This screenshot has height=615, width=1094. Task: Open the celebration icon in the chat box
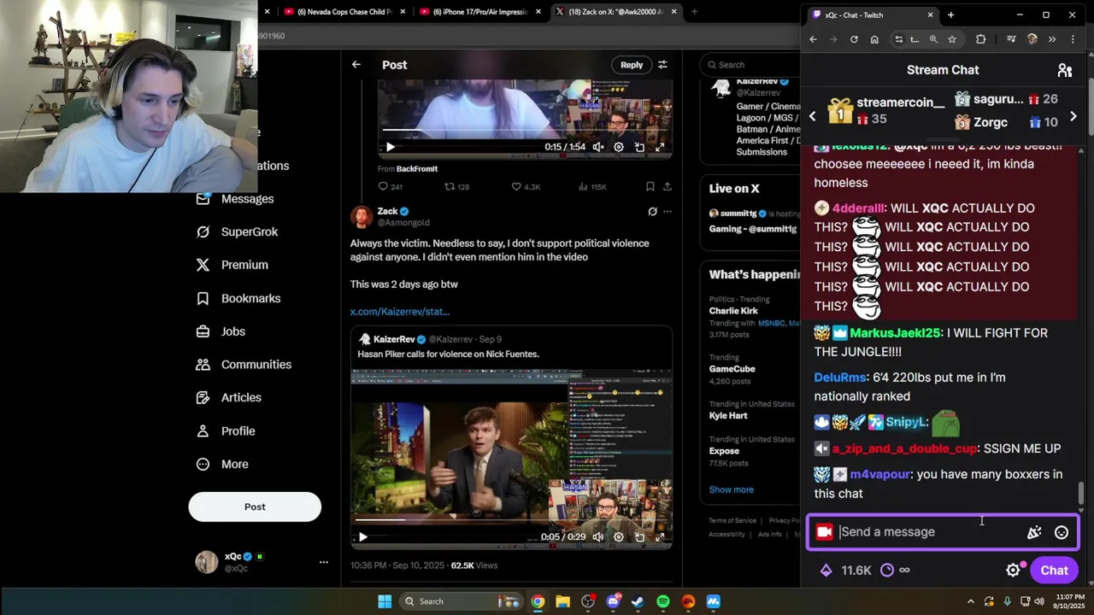1034,532
